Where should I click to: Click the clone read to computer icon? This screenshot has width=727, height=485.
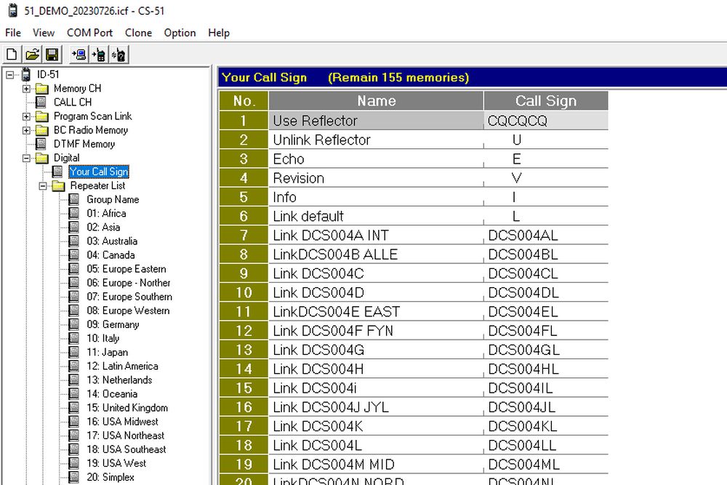point(79,55)
